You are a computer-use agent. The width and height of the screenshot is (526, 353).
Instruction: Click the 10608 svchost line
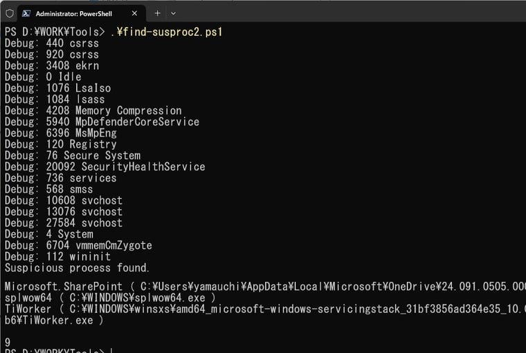pyautogui.click(x=64, y=200)
